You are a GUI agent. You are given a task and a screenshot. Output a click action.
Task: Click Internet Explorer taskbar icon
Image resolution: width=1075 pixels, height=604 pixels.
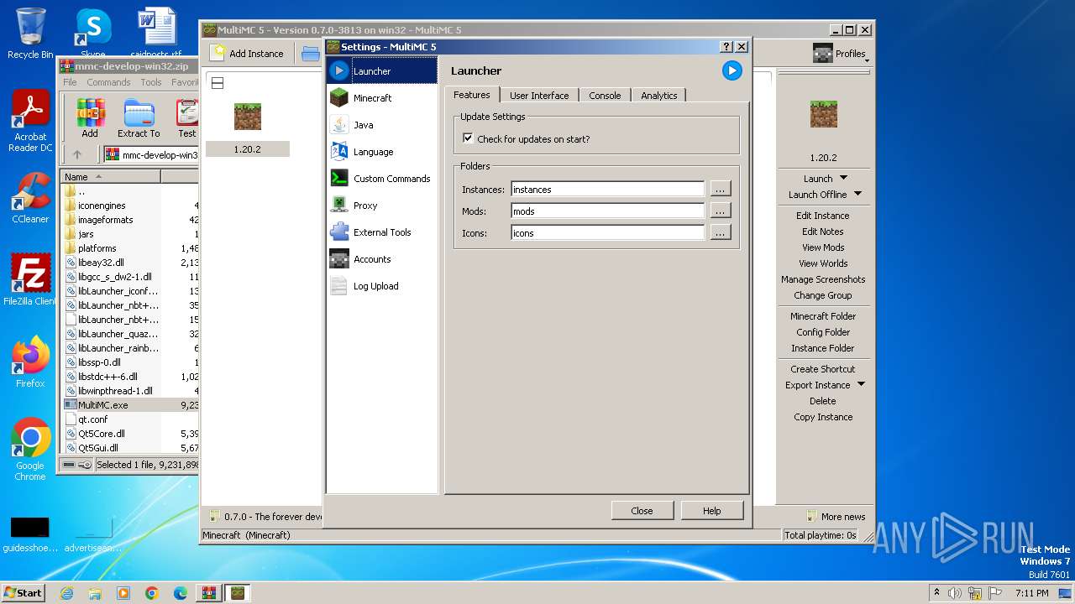66,593
